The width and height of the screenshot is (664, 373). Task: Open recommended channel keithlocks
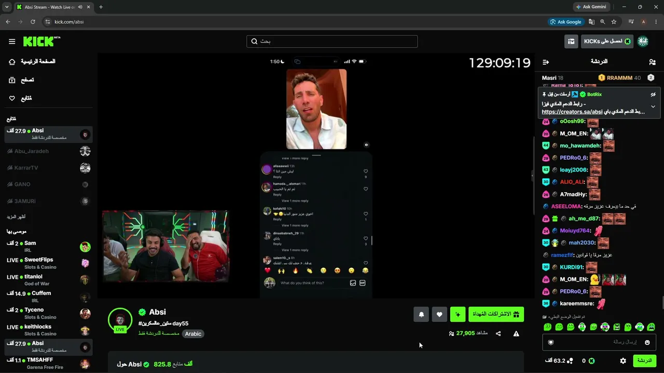pyautogui.click(x=49, y=330)
